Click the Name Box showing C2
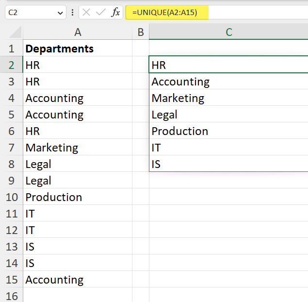Screen dimensions: 308x302 [x=35, y=13]
